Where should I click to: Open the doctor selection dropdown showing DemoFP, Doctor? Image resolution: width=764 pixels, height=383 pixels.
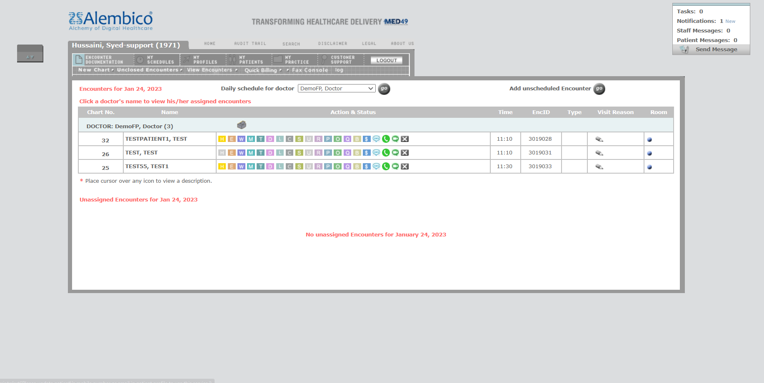336,88
